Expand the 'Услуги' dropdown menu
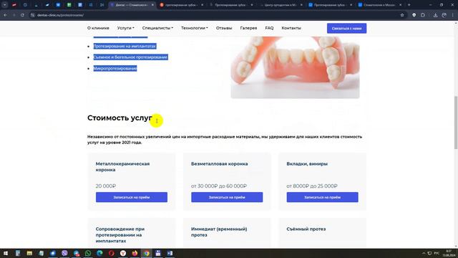The image size is (458, 258). tap(126, 28)
